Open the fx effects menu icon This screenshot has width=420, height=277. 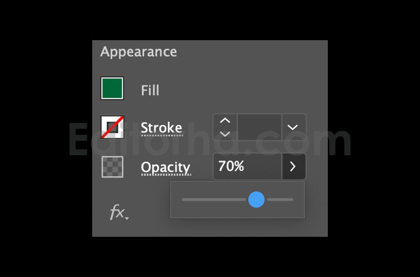pyautogui.click(x=117, y=212)
